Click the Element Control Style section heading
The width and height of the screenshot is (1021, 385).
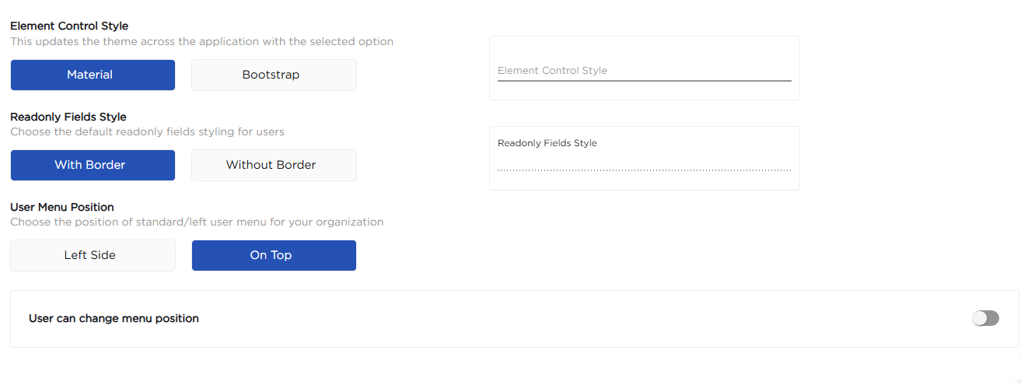click(x=69, y=26)
